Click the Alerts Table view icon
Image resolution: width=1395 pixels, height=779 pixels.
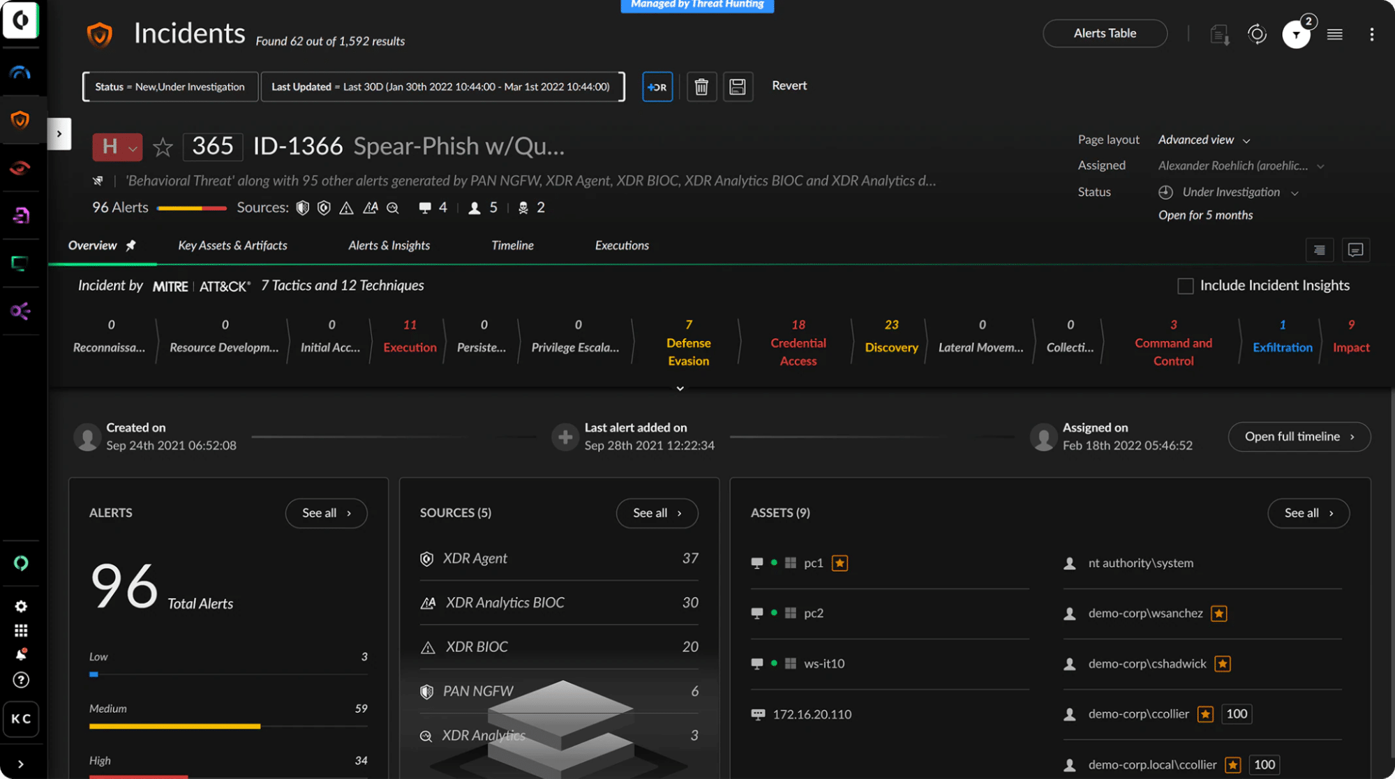[x=1105, y=33]
